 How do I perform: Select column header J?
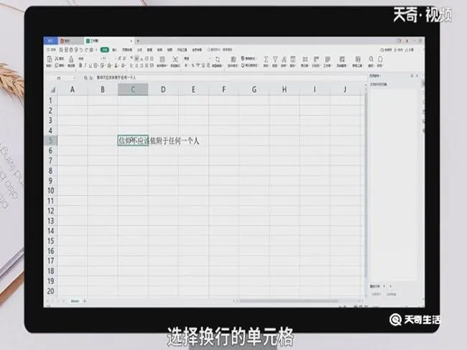(345, 89)
